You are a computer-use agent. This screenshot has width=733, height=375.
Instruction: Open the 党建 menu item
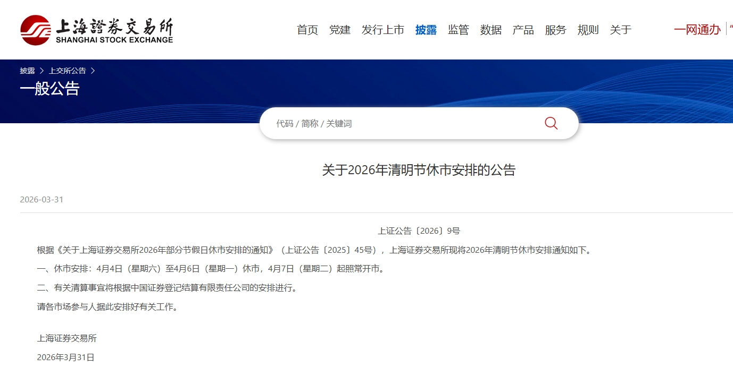pos(340,30)
